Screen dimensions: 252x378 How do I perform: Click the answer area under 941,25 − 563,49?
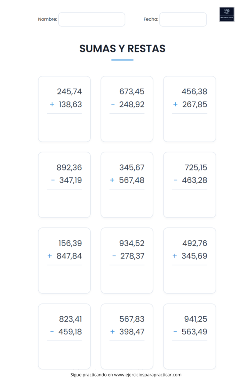190,354
